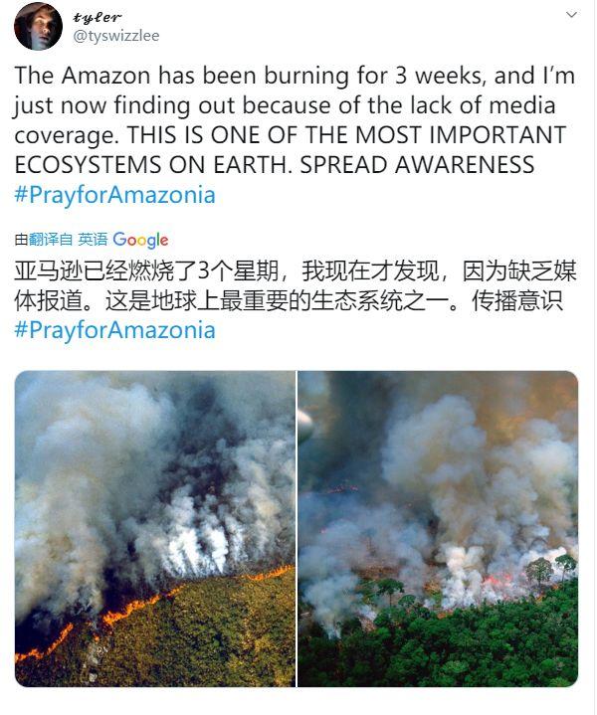
Task: Click the 'SPREAD AWARENESS' text in tweet
Action: pos(417,165)
